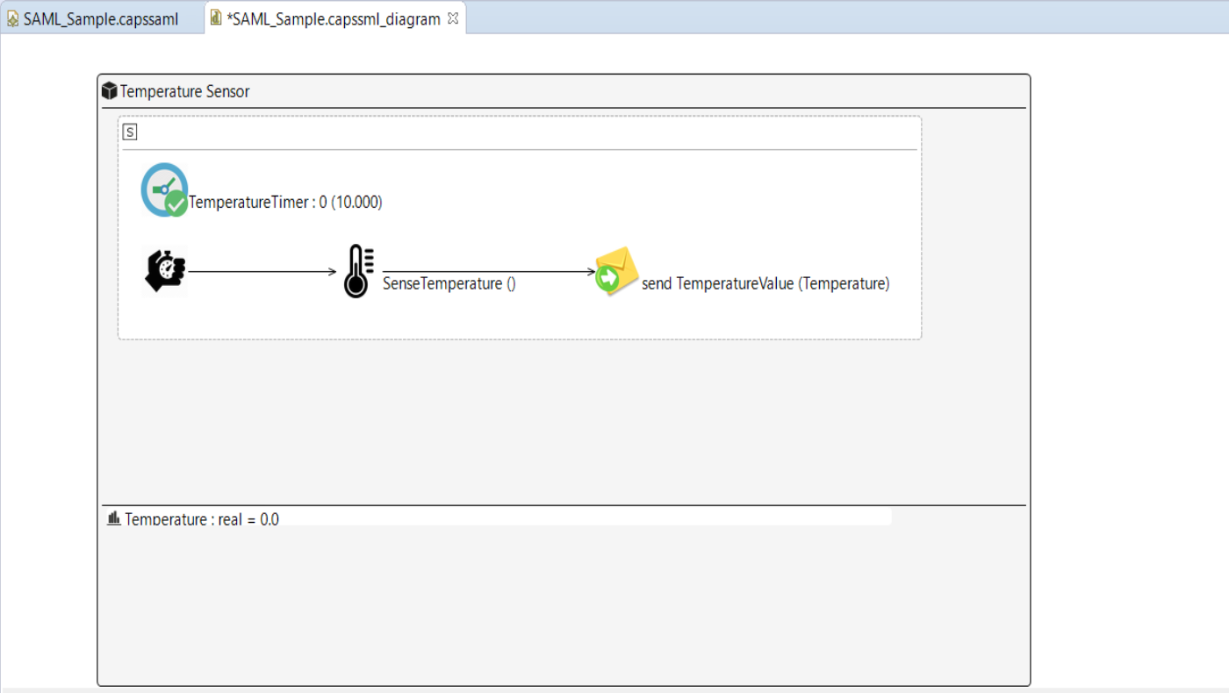Viewport: 1229px width, 693px height.
Task: Click the capssaml file icon in first tab
Action: [x=13, y=19]
